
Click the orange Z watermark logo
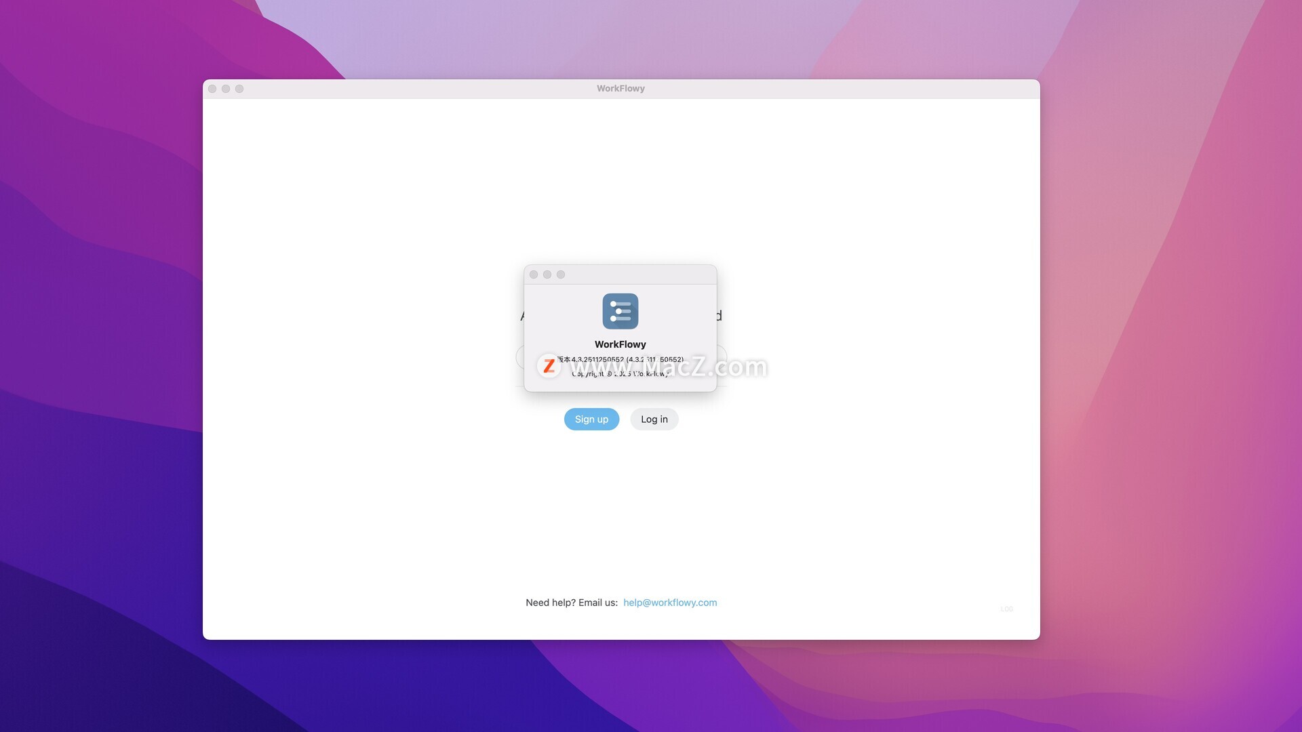pos(549,366)
